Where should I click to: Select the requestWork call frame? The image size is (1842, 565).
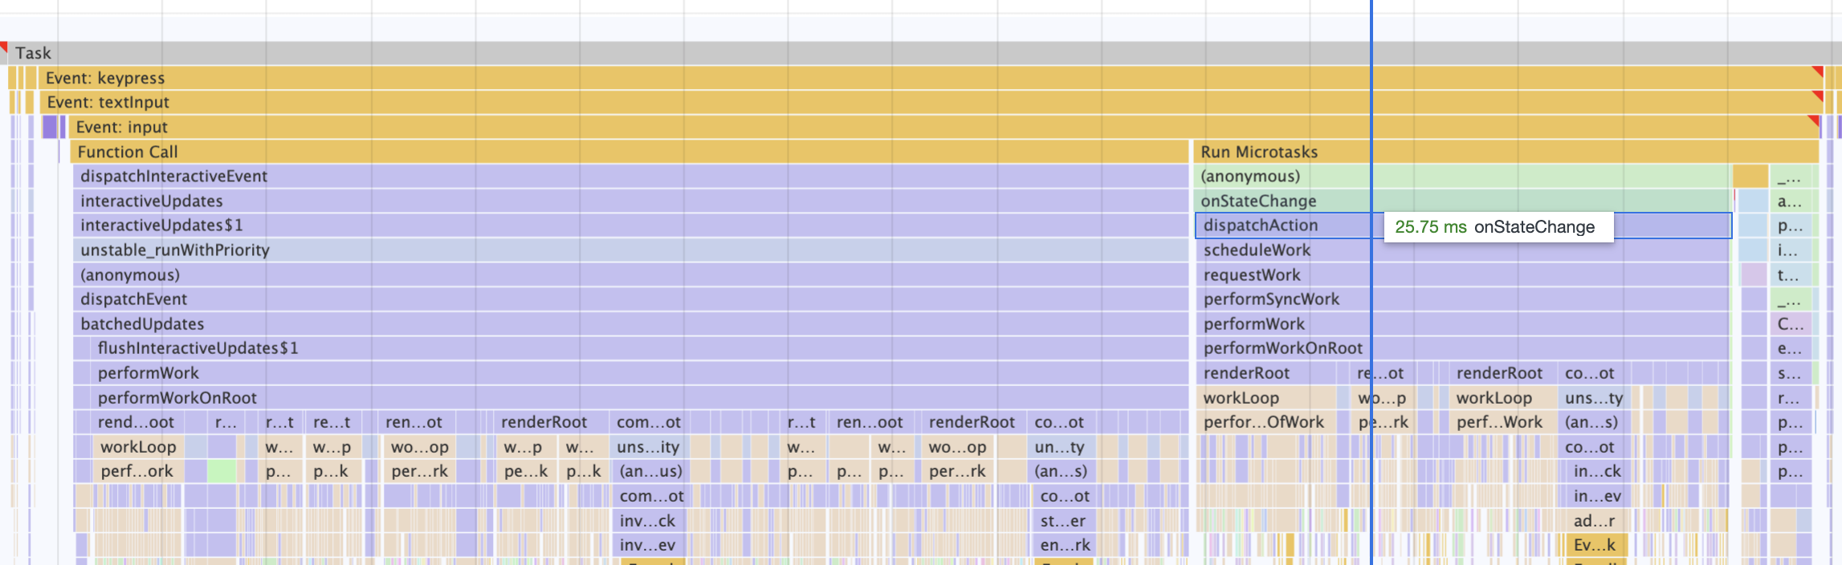point(1461,274)
